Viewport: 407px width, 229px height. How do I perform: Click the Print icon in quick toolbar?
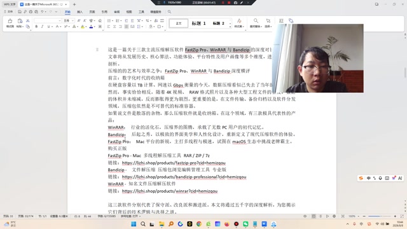31,11
